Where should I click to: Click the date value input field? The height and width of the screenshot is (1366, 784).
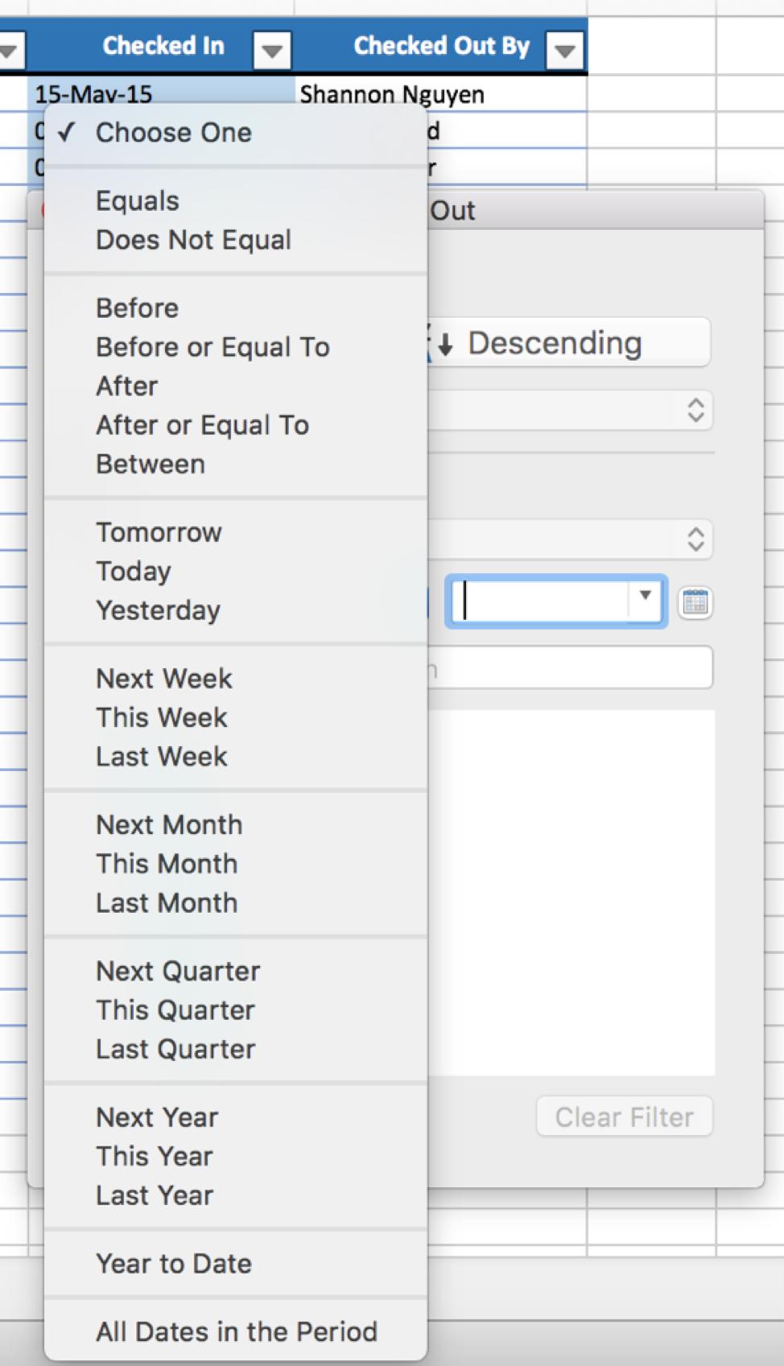click(x=541, y=601)
